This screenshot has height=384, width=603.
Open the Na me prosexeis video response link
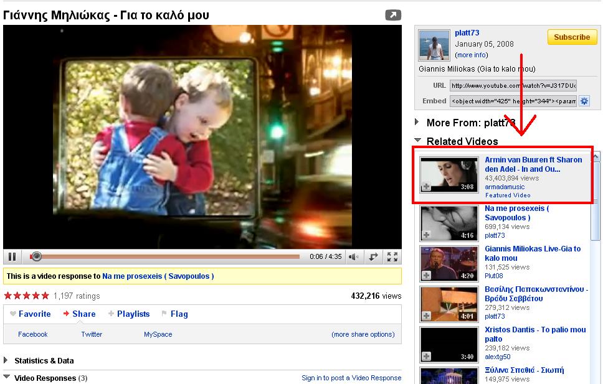tap(158, 276)
